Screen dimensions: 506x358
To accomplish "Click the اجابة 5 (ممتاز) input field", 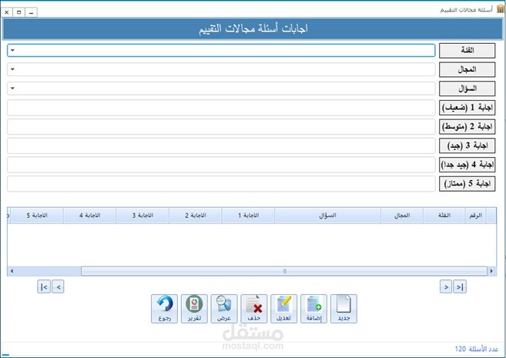I will click(x=221, y=184).
